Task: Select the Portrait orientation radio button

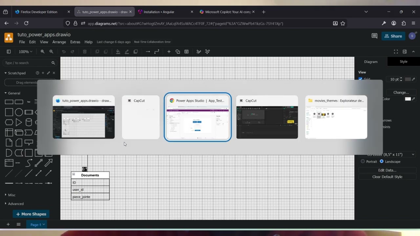Action: 363,161
